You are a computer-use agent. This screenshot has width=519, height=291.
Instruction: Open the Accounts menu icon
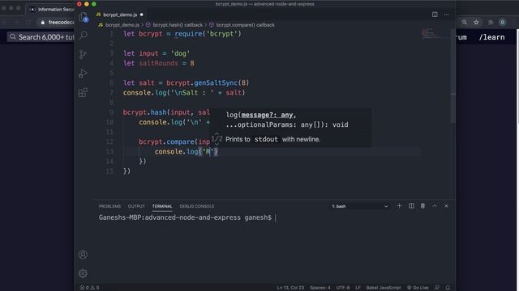83,255
